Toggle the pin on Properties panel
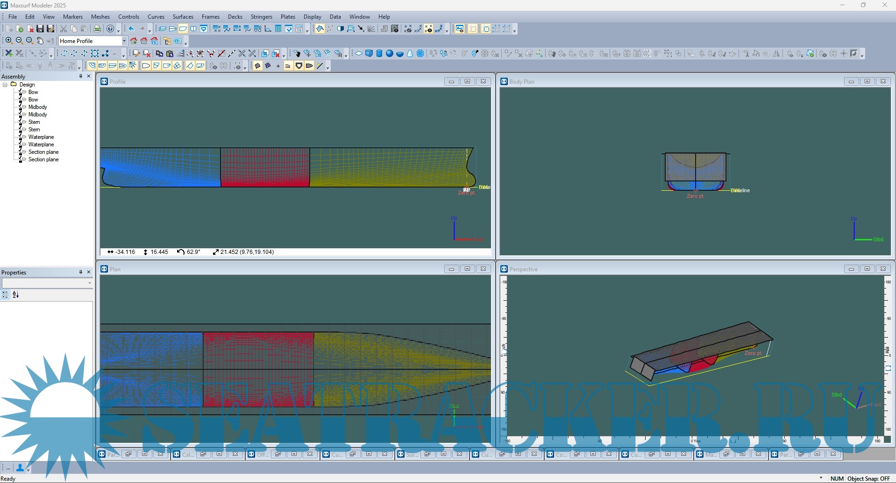The image size is (896, 483). (80, 272)
